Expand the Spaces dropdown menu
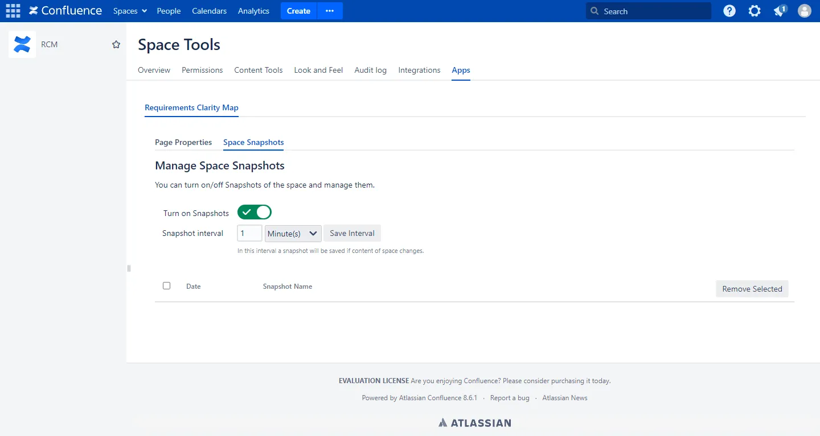Viewport: 820px width, 436px height. click(130, 11)
